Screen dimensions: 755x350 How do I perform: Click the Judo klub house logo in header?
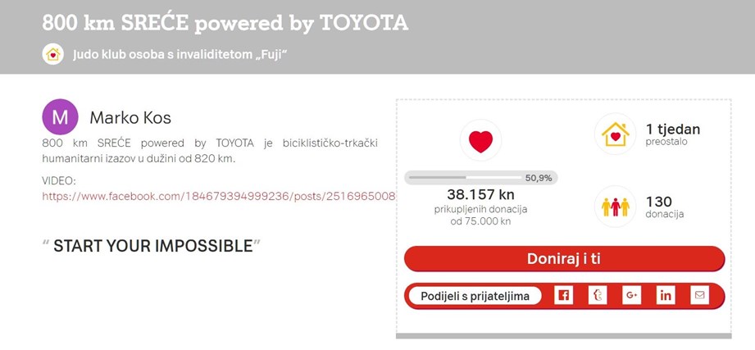coord(53,54)
